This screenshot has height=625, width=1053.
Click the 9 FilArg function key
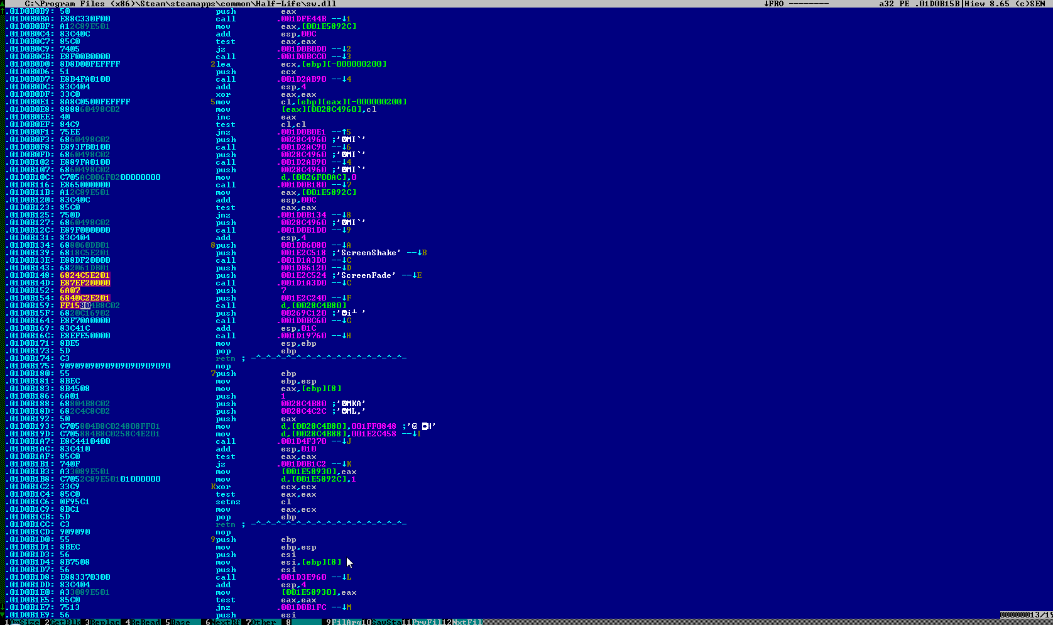(344, 622)
